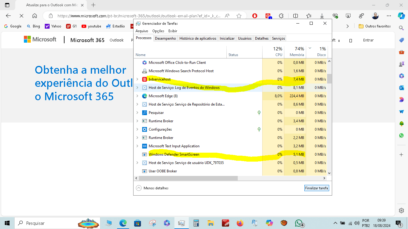The image size is (408, 229).
Task: Expand the Configurações process row
Action: 137,129
